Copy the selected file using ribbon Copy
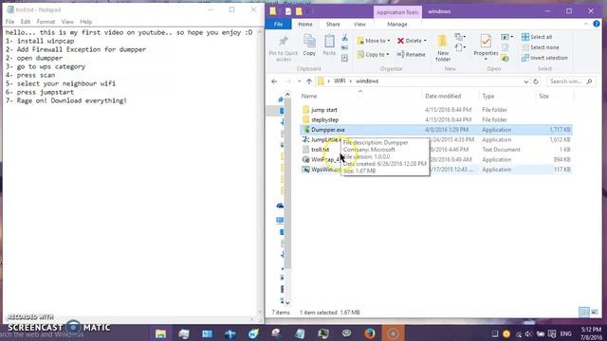This screenshot has width=607, height=341. (x=309, y=45)
